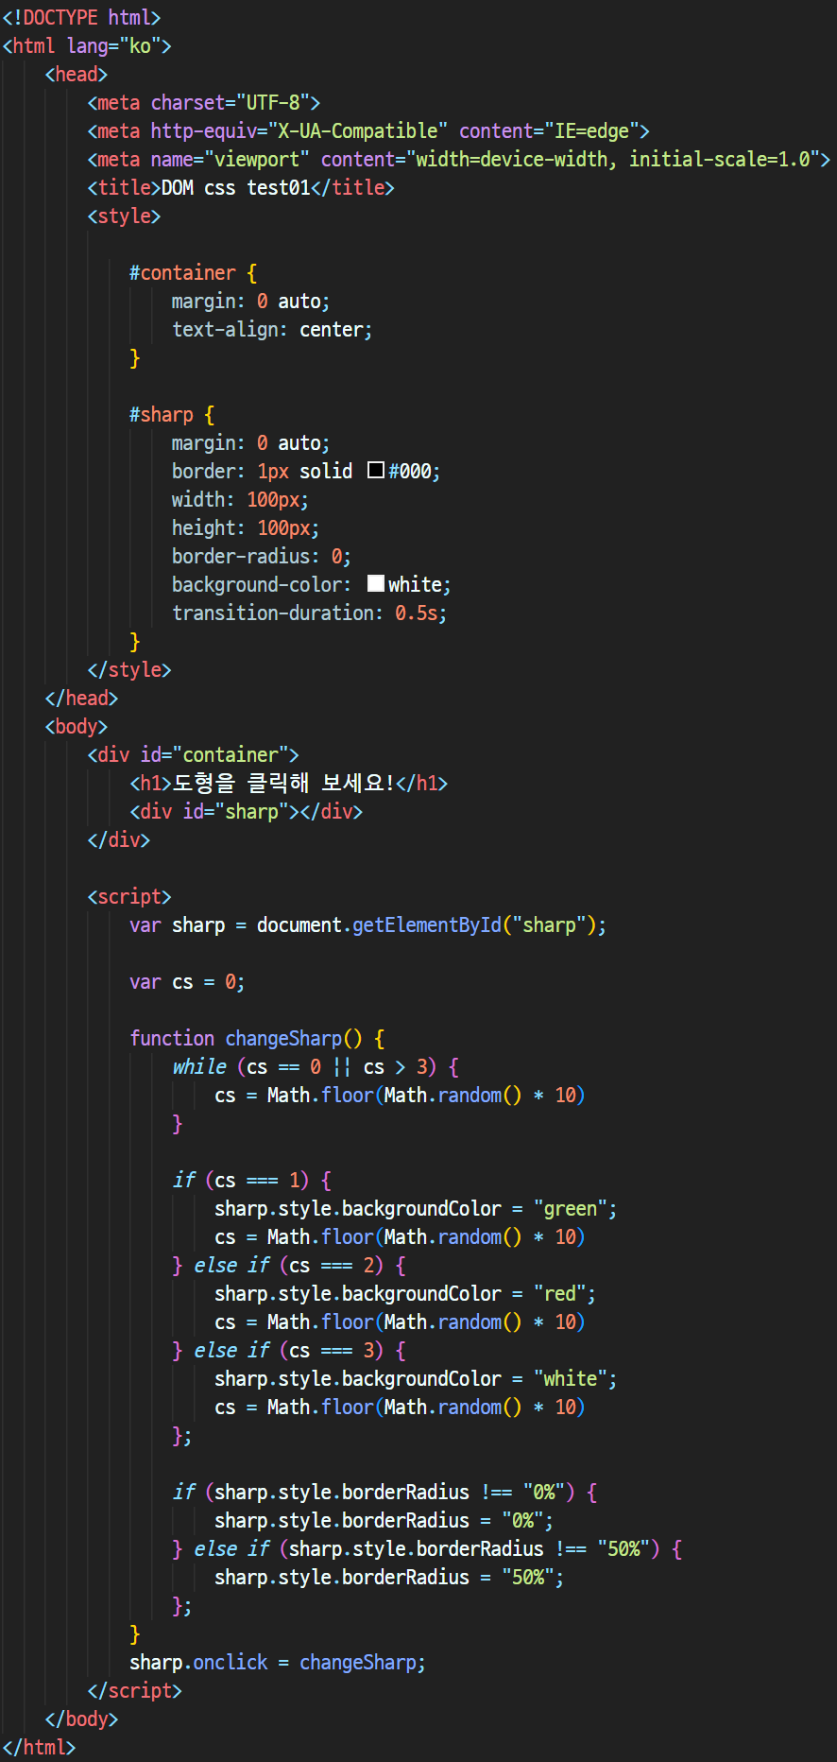
Task: Click 'id="container"' attribute in div
Action: click(214, 754)
